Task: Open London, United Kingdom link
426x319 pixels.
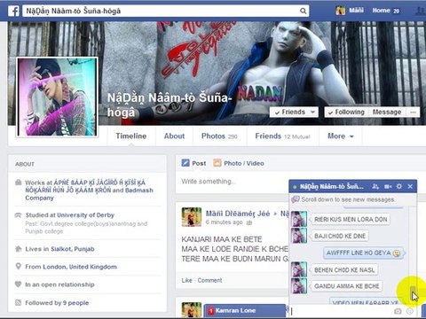Action: (x=80, y=267)
